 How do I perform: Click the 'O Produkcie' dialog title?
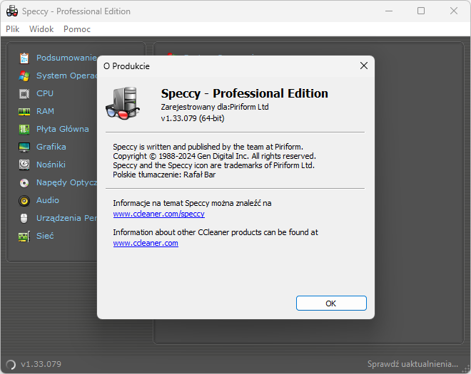[126, 66]
